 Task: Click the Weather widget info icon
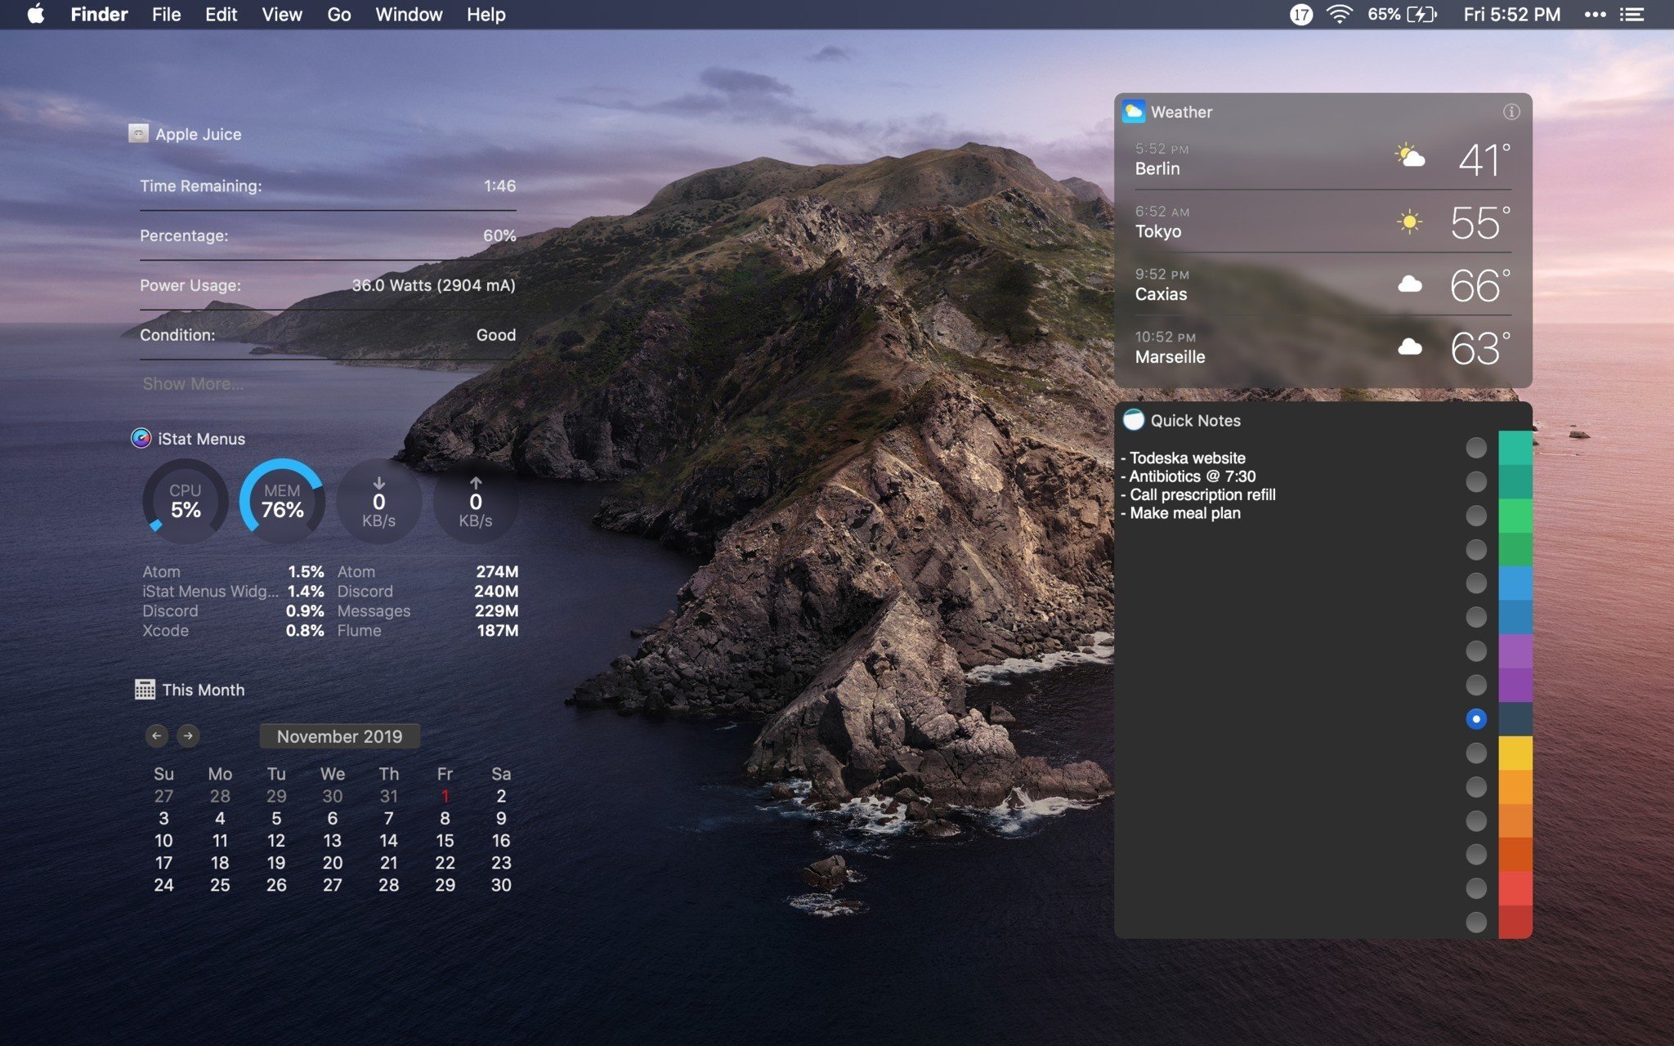pyautogui.click(x=1511, y=112)
